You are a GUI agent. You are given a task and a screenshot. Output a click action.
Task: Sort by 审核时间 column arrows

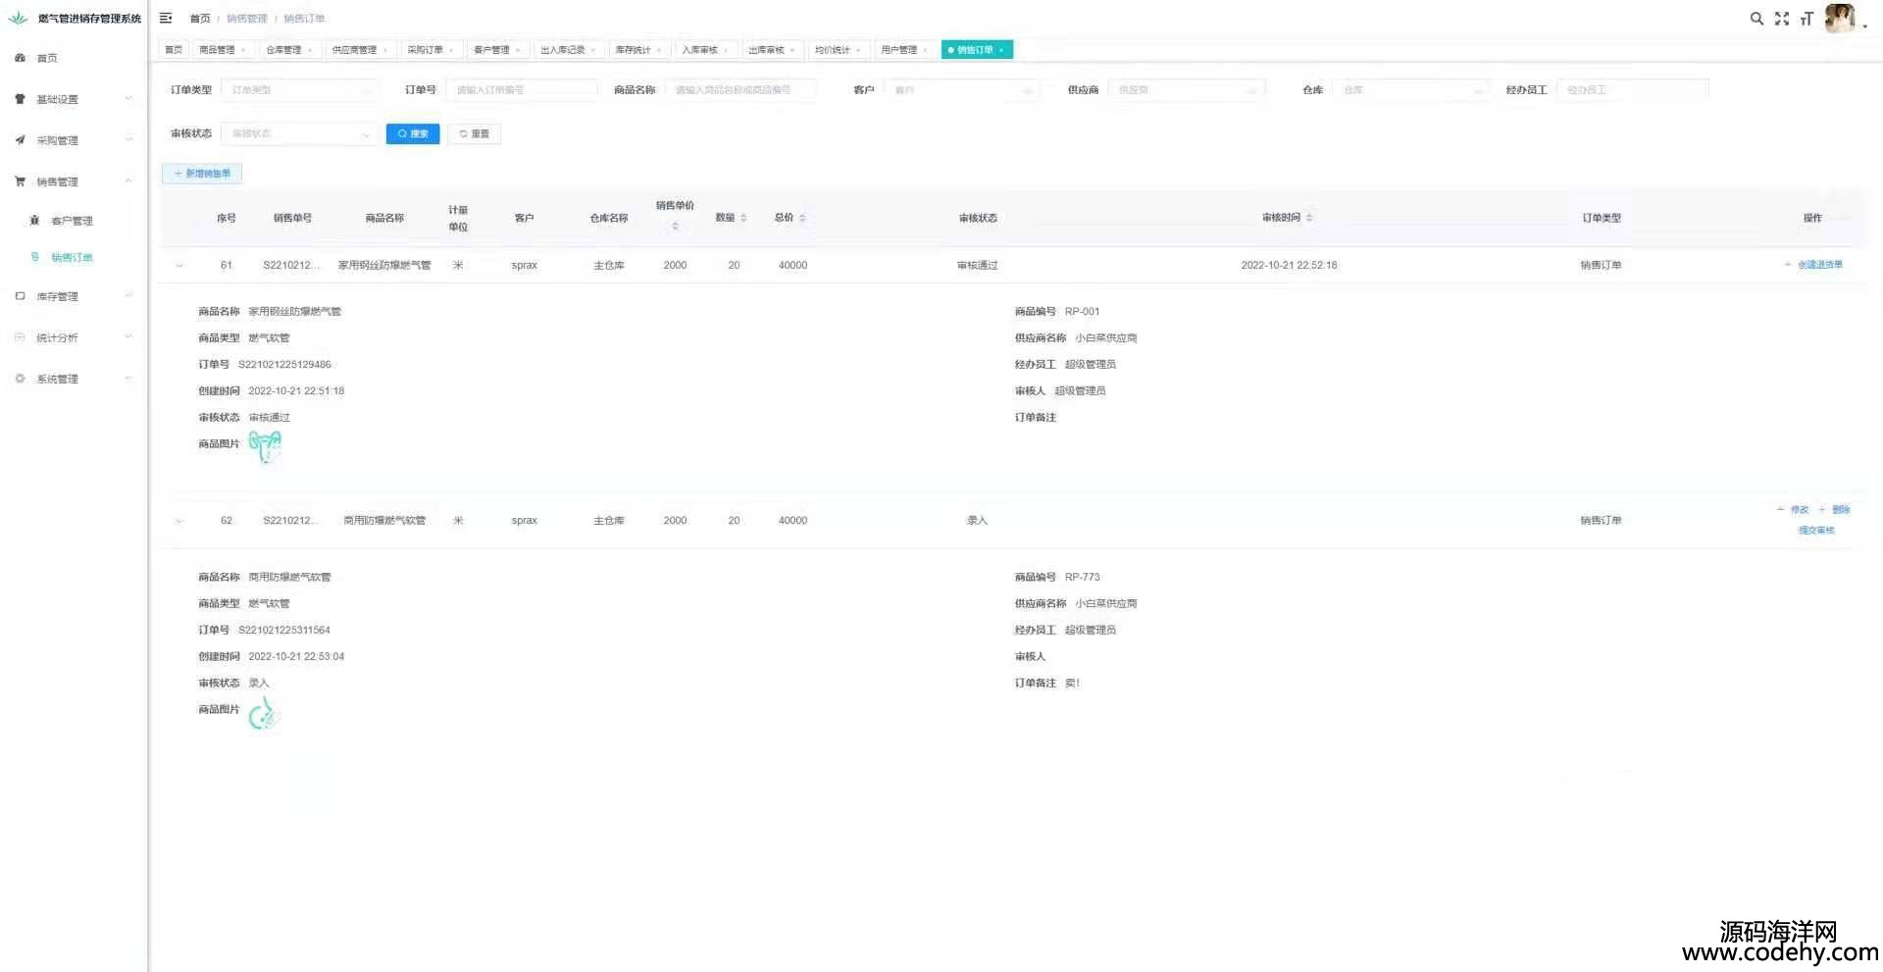point(1309,218)
